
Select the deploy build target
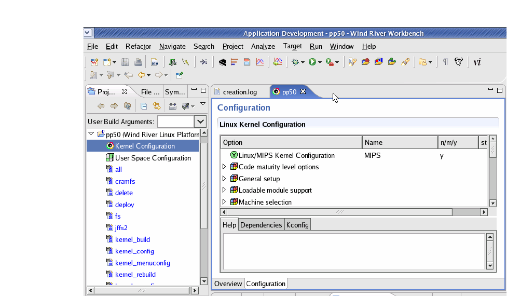tap(125, 205)
